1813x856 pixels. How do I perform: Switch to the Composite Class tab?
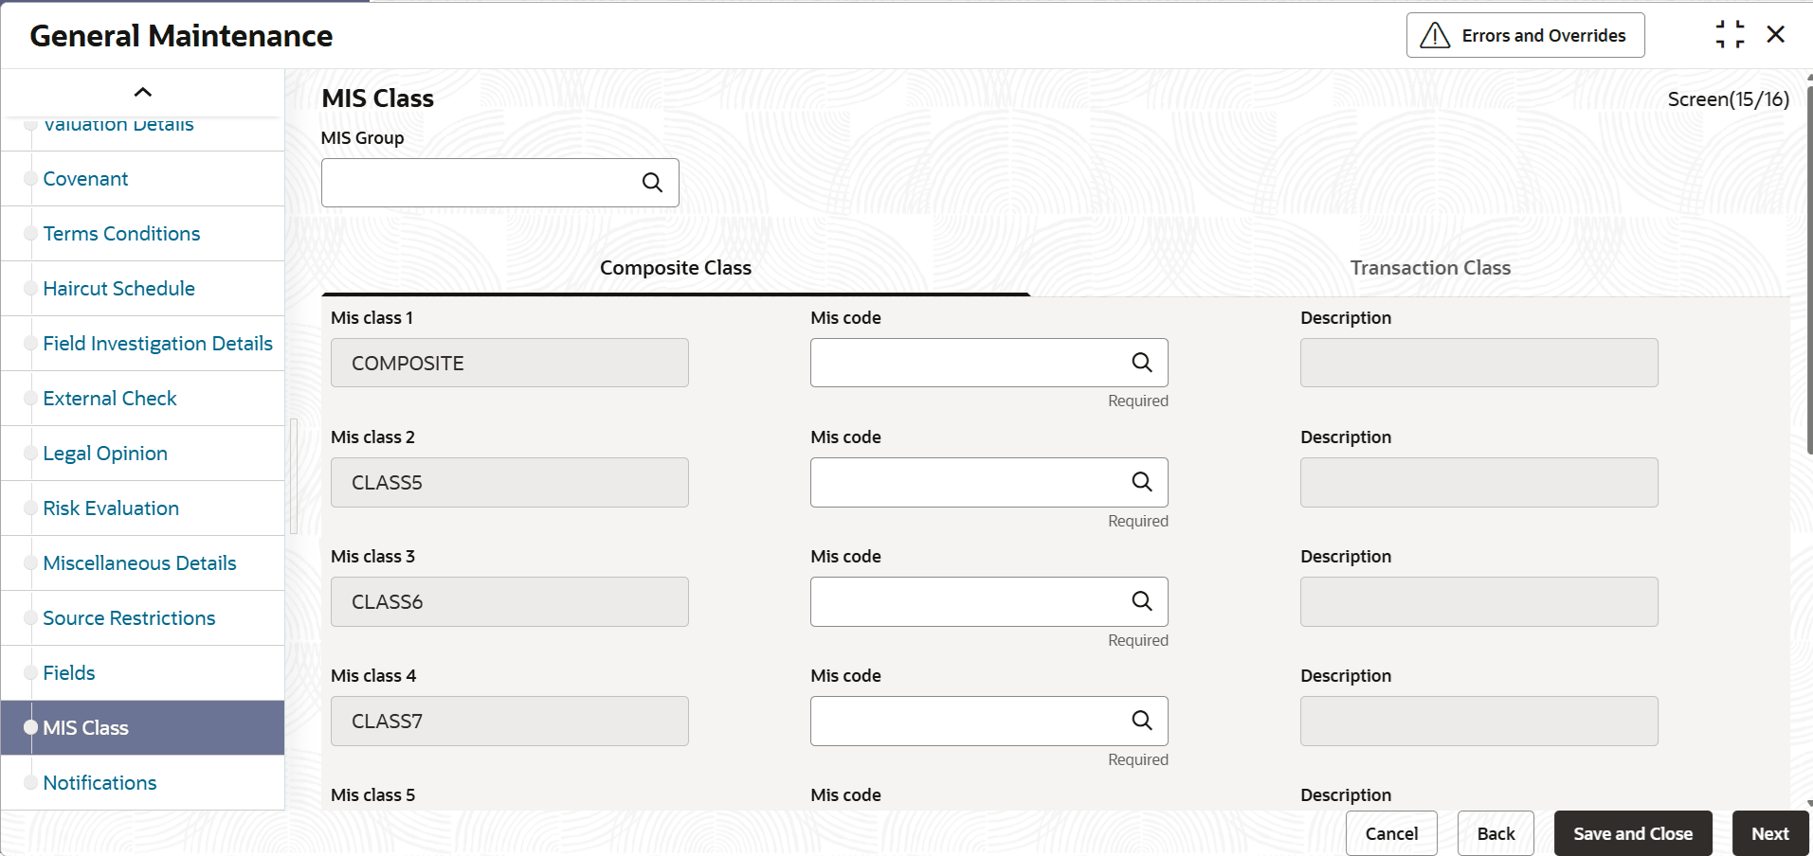676,268
